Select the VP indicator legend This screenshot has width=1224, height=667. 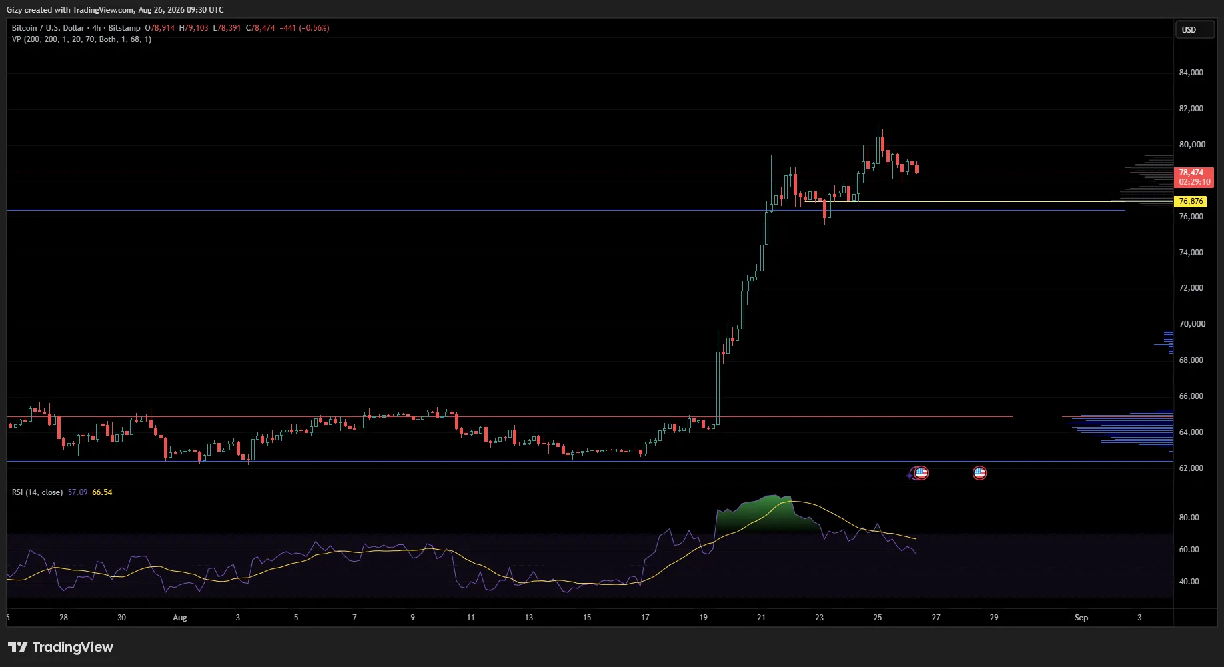(81, 39)
